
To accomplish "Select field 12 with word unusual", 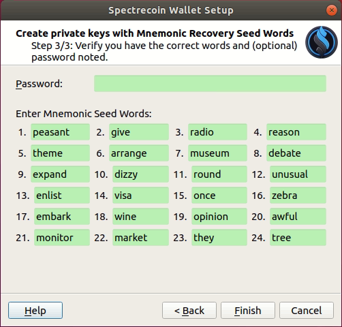I will coord(298,174).
